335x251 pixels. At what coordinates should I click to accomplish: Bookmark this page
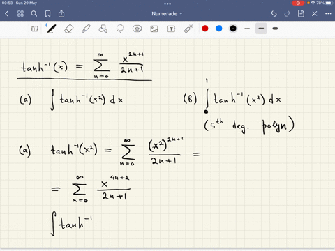tap(47, 14)
